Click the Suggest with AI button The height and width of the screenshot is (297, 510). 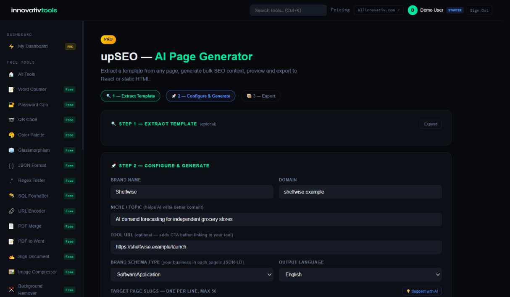coord(422,291)
